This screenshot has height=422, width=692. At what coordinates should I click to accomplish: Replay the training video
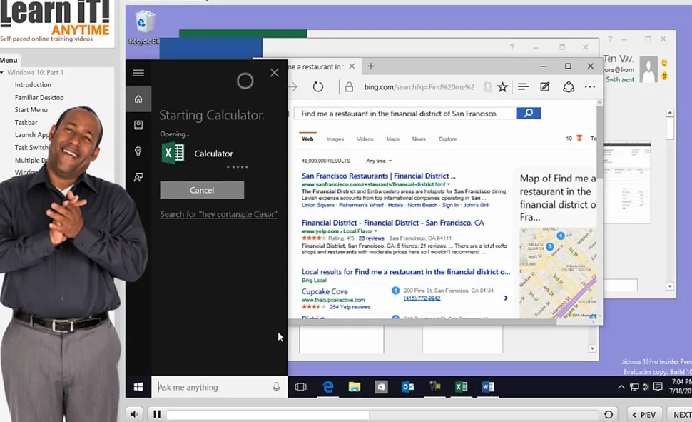click(x=608, y=414)
